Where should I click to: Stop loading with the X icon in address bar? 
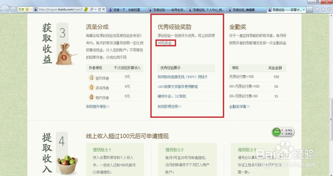[104, 9]
